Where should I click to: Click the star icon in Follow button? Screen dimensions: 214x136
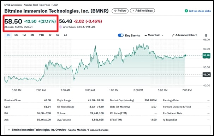click(115, 11)
